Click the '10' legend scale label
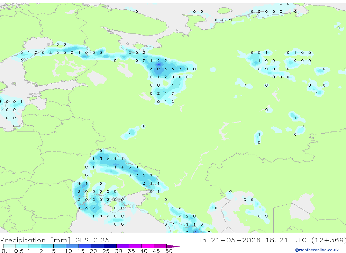 click(68, 251)
